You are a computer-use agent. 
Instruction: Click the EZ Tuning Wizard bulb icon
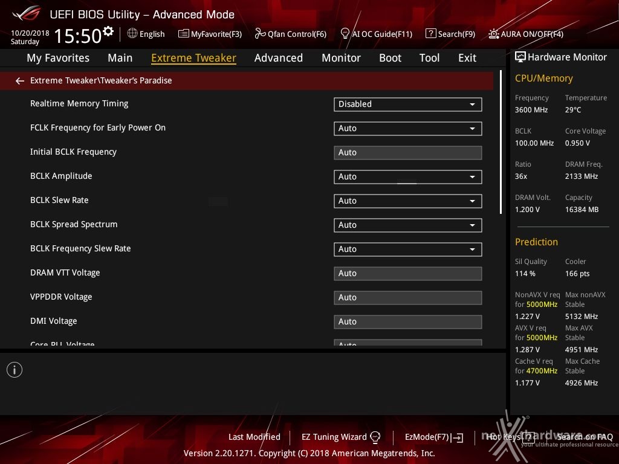click(375, 437)
